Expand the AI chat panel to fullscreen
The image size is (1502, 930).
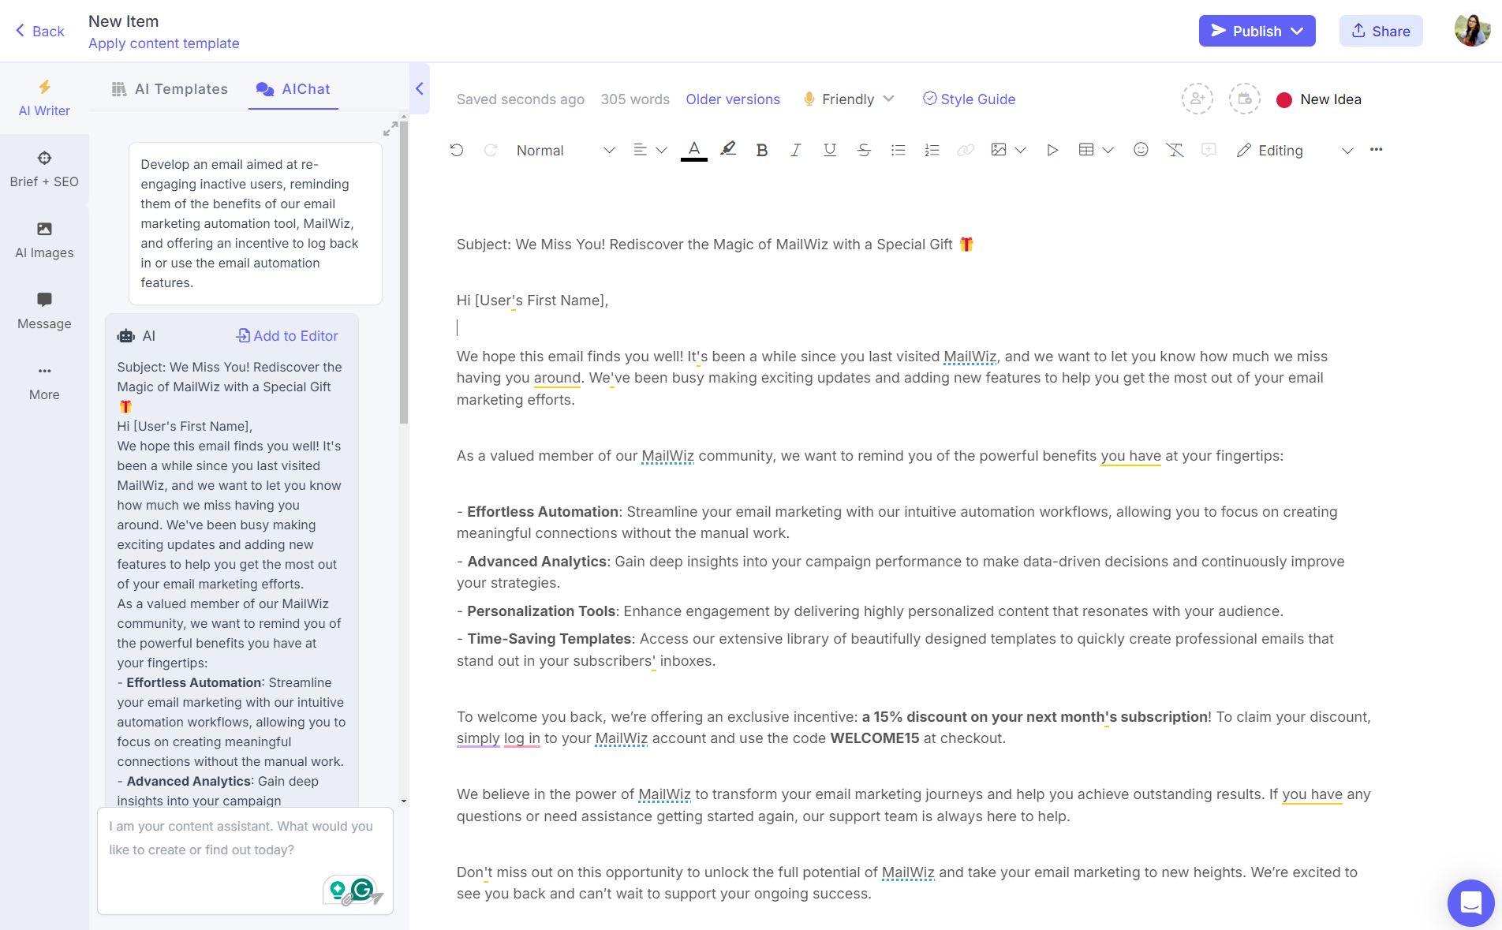coord(390,129)
